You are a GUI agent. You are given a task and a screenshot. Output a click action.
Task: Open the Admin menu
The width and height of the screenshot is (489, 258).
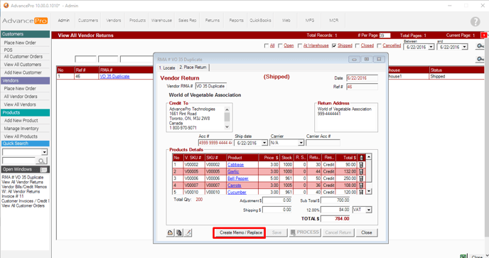(x=64, y=21)
